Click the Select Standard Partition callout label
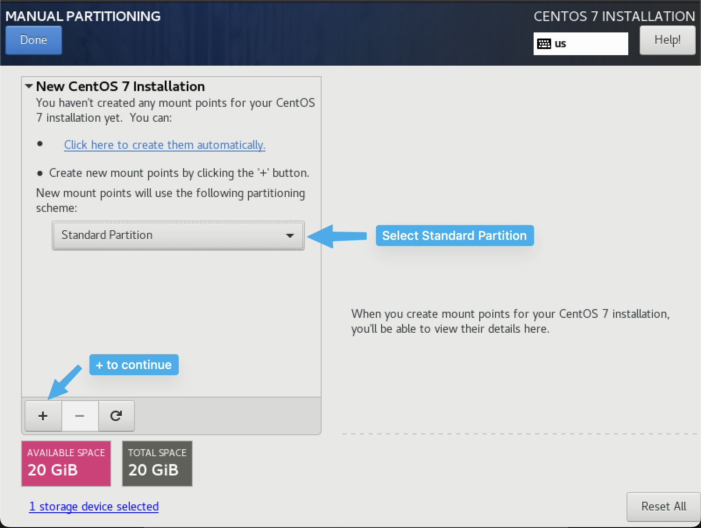Image resolution: width=701 pixels, height=528 pixels. pos(454,236)
